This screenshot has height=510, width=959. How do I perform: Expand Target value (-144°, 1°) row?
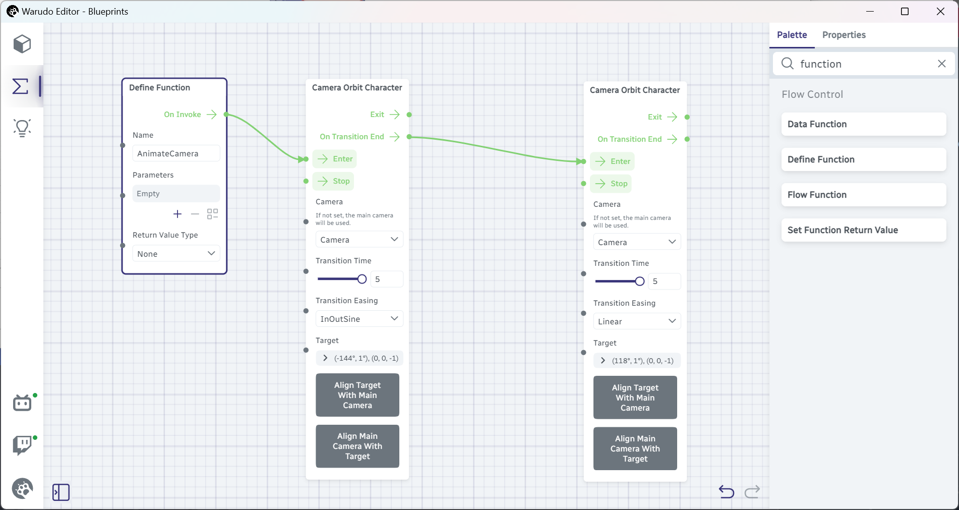click(x=359, y=358)
